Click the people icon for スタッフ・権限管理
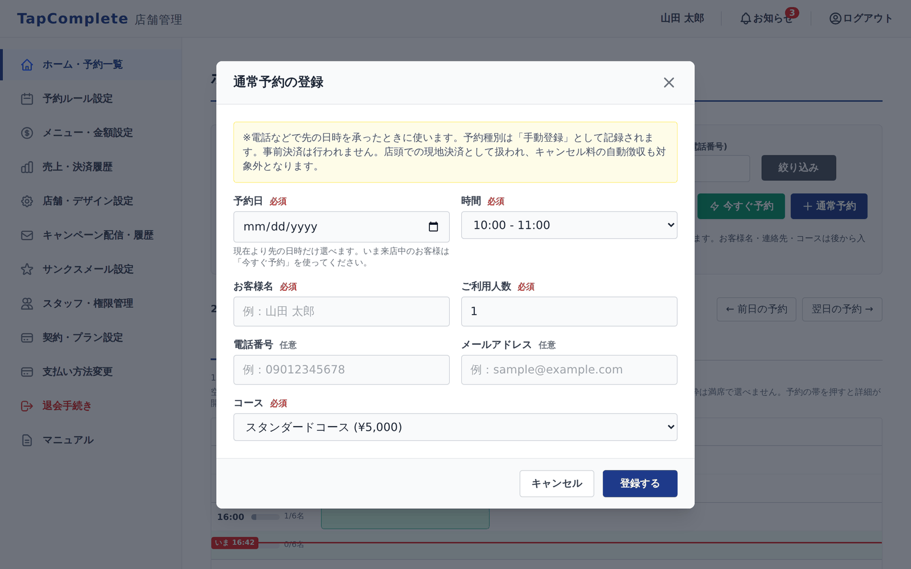The image size is (911, 569). pyautogui.click(x=27, y=304)
